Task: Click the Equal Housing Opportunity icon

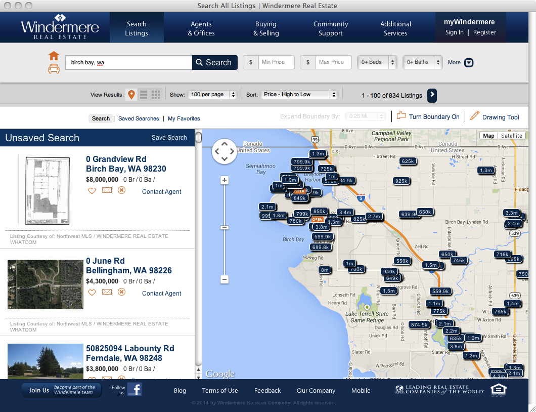Action: pos(499,390)
